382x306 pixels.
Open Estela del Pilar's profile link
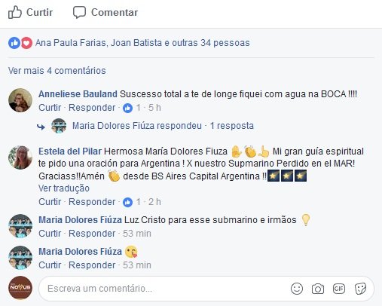coord(70,151)
